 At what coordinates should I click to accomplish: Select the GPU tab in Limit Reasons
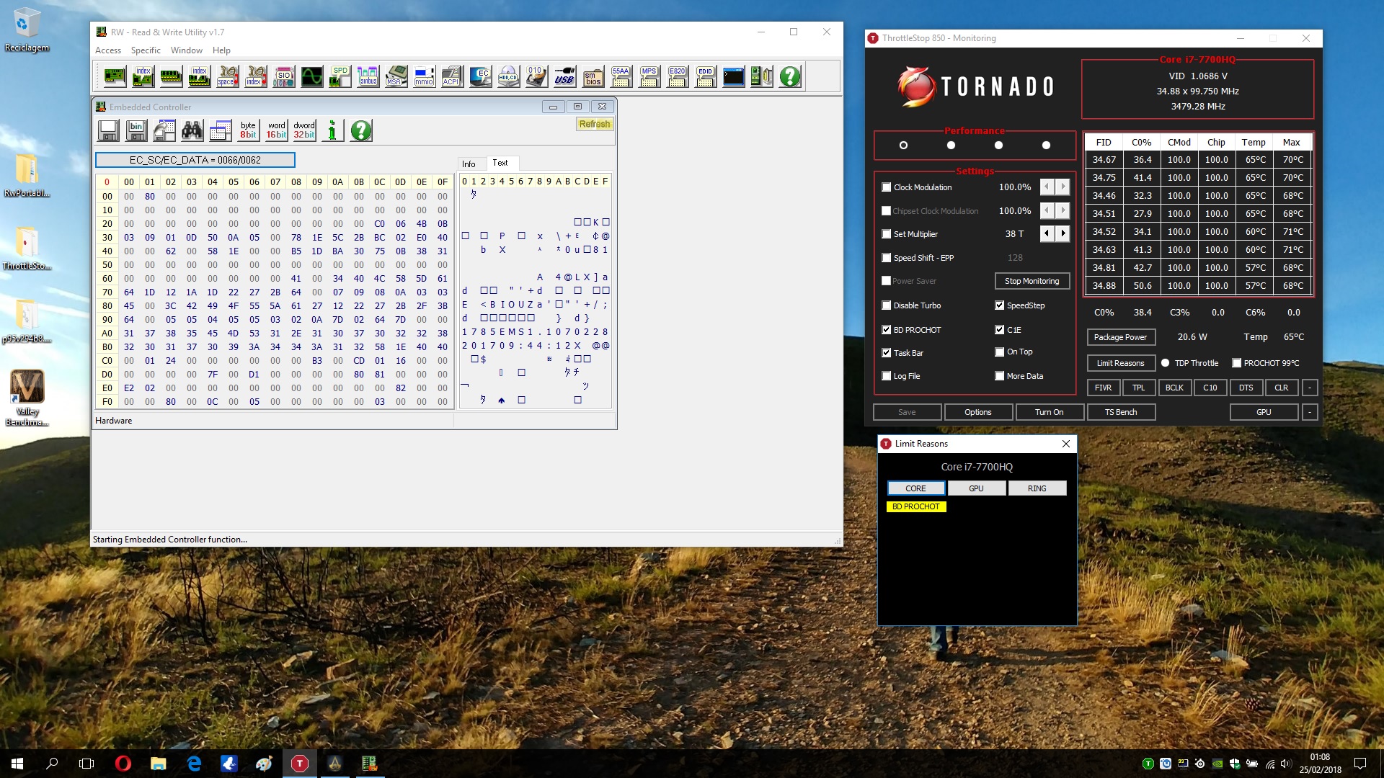point(976,488)
